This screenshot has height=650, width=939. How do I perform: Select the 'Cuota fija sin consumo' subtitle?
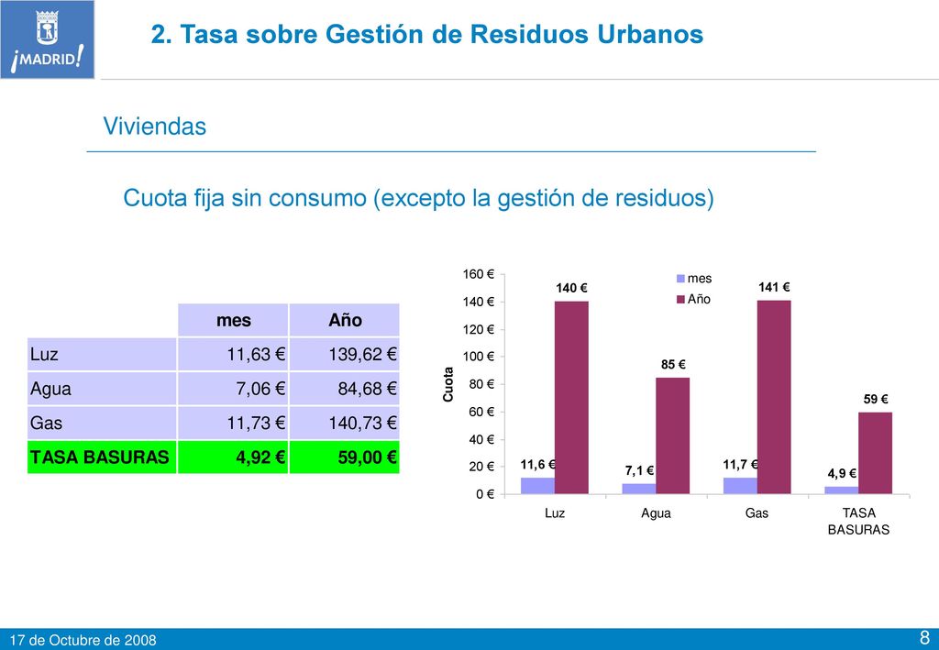click(418, 197)
